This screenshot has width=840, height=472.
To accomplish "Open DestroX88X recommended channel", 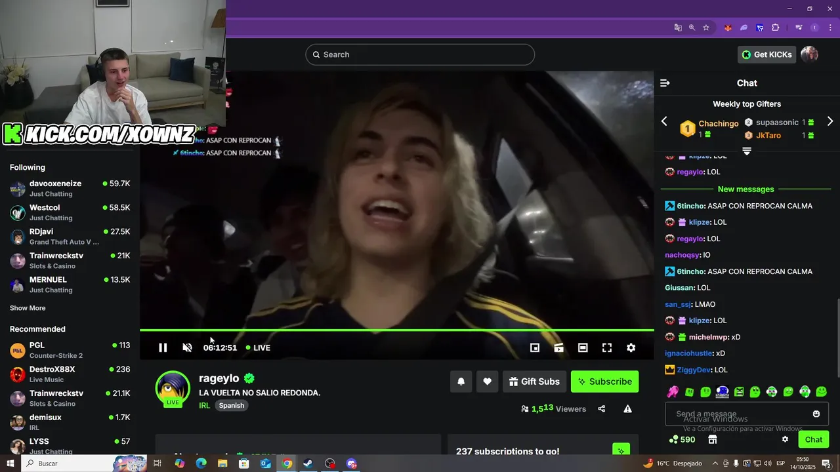I will coord(70,374).
